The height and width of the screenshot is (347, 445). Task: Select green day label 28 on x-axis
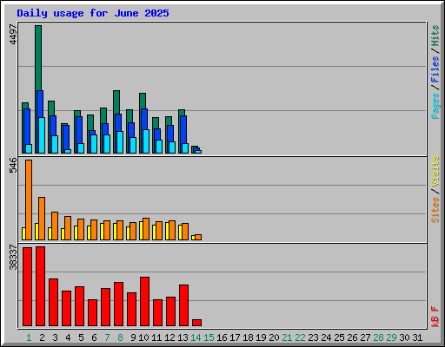(378, 337)
